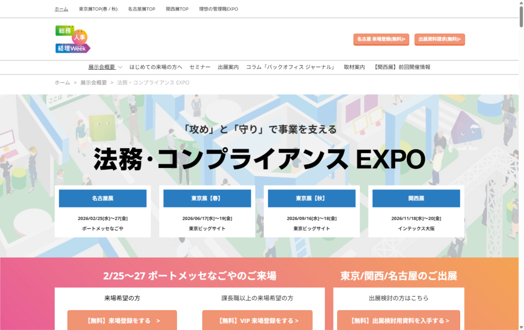
Task: Open the ホーム link in top bar
Action: 61,9
